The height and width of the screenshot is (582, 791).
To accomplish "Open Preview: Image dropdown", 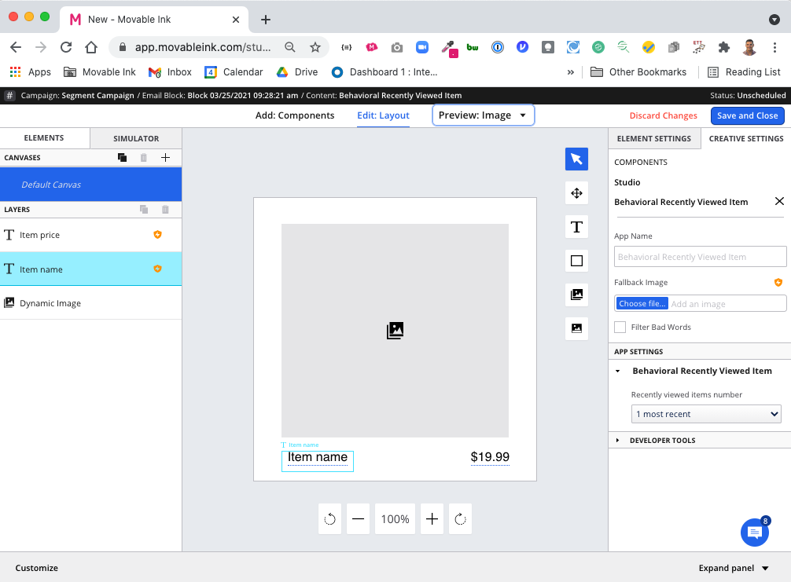I will click(484, 115).
